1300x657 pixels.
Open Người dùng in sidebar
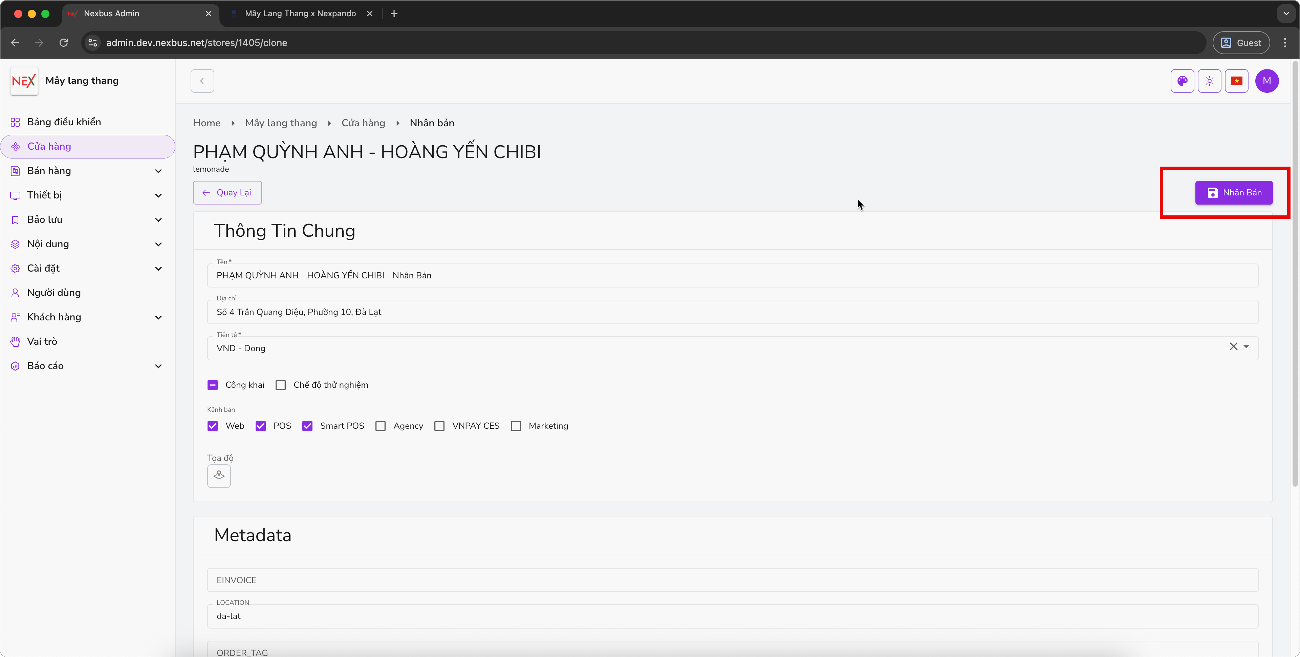point(53,292)
